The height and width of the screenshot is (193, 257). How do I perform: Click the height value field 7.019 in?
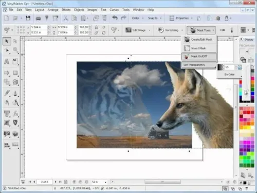66,32
